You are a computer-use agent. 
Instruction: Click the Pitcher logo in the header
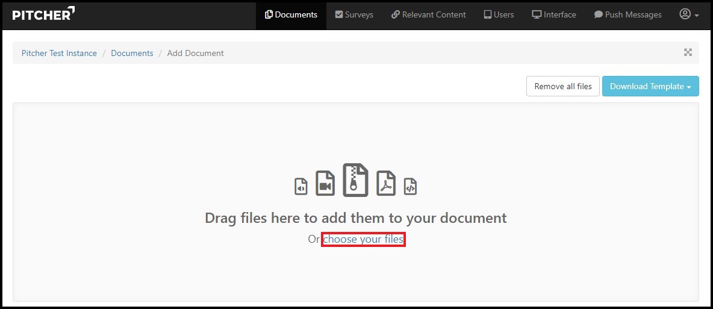coord(43,14)
